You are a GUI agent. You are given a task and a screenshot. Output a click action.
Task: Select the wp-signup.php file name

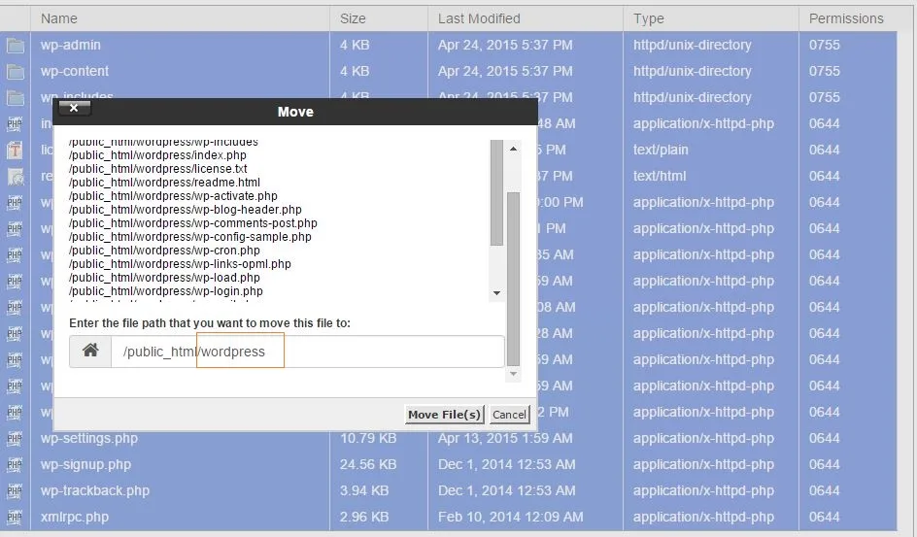(85, 464)
